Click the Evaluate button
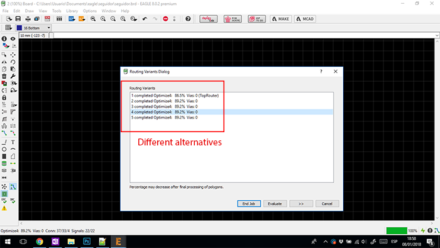The image size is (440, 248). [275, 203]
